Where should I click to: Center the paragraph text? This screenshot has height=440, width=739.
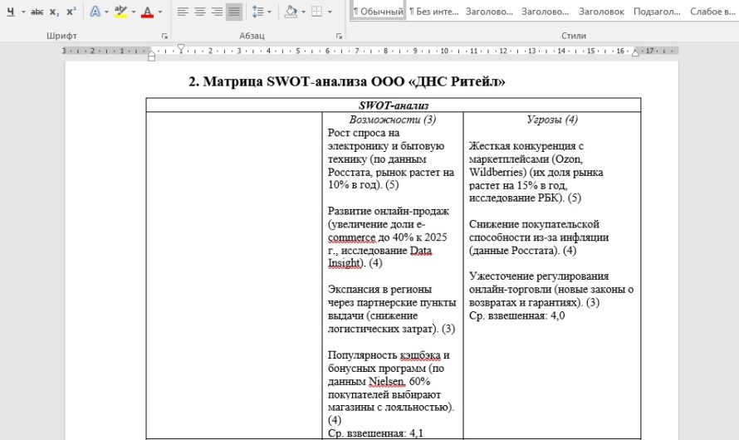(x=200, y=12)
